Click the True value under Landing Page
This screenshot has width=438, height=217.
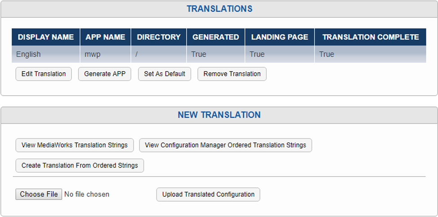point(280,54)
